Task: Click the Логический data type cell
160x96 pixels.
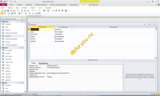Action: (63, 41)
